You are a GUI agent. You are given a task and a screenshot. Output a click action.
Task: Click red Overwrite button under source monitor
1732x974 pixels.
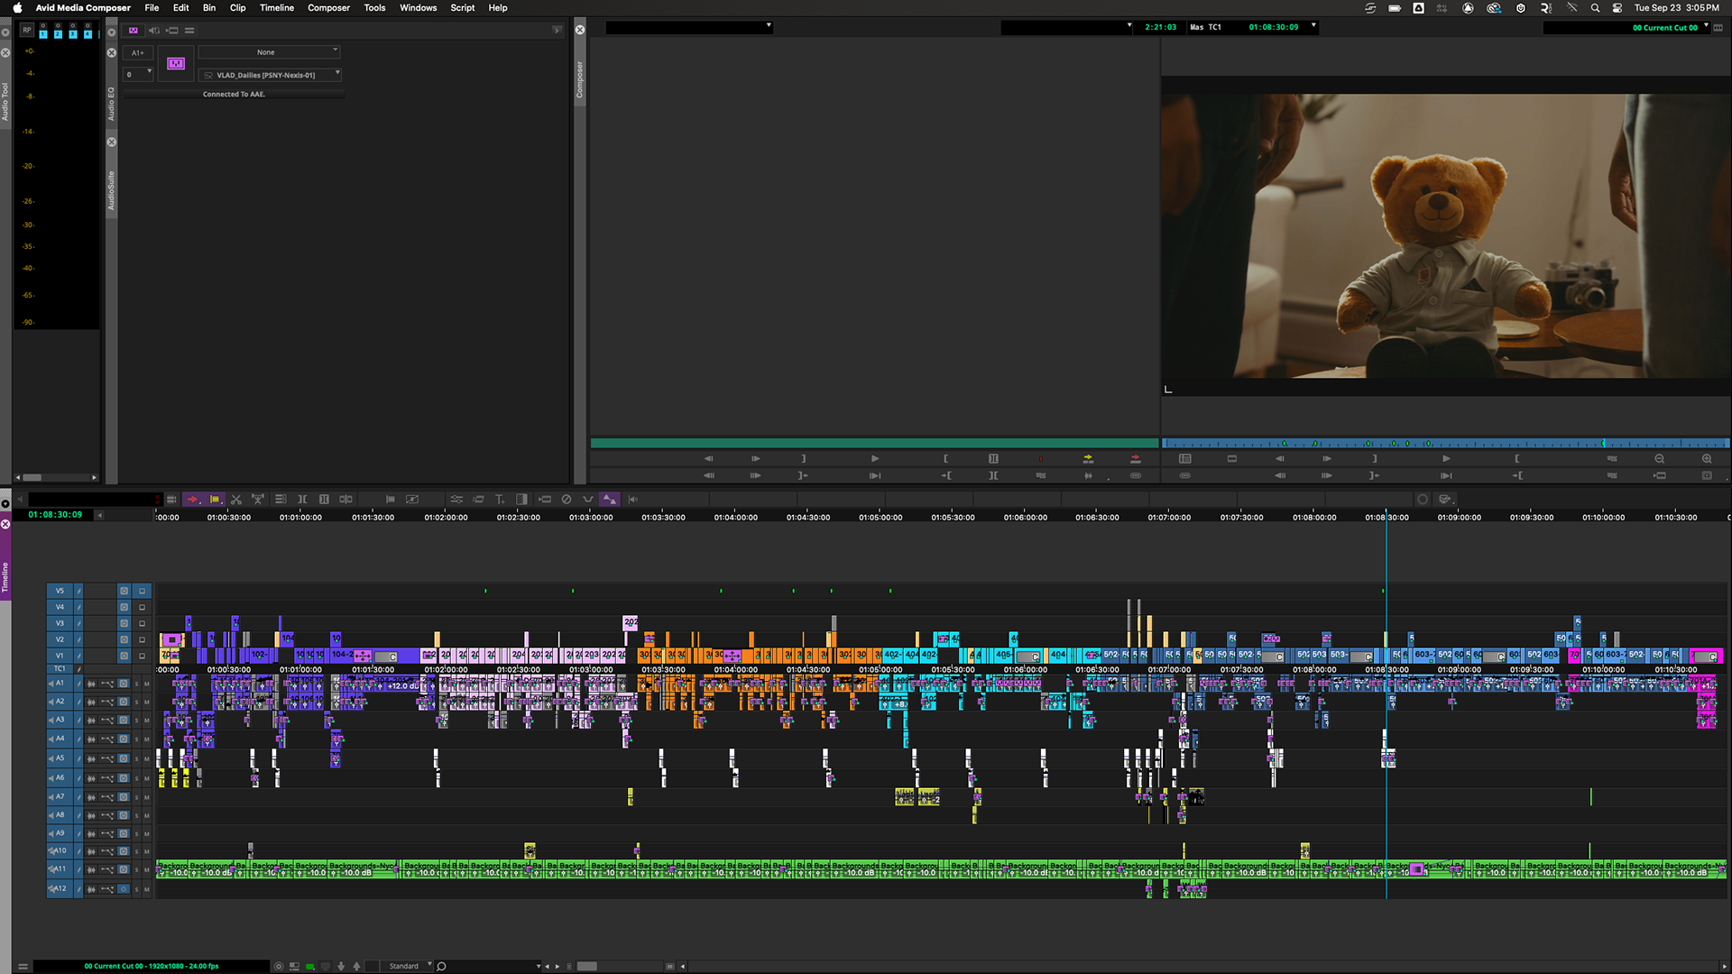(1135, 458)
